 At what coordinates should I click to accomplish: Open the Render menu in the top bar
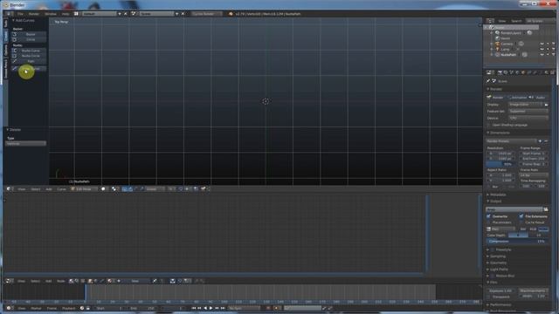[34, 14]
